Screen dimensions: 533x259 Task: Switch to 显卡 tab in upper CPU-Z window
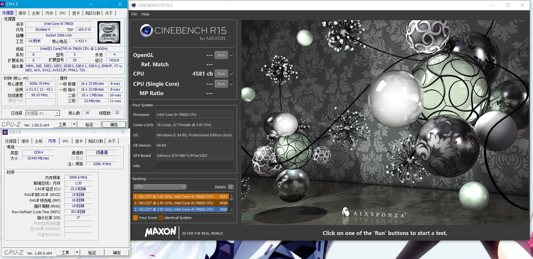click(76, 13)
